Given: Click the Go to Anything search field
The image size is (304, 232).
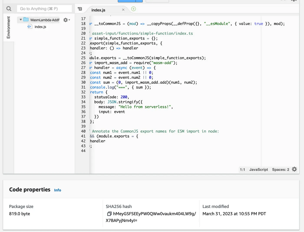Looking at the screenshot, I should point(44,8).
